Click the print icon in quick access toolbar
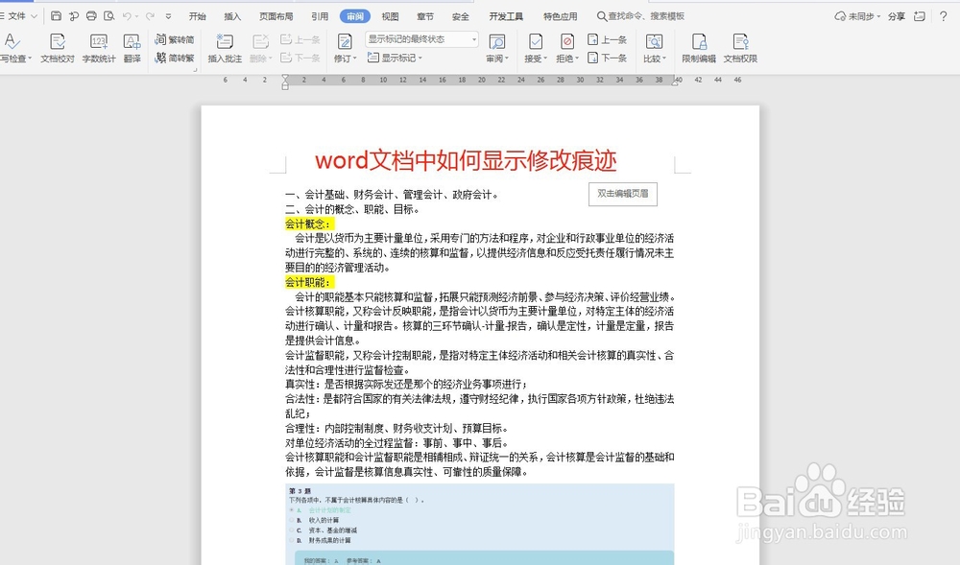 91,16
